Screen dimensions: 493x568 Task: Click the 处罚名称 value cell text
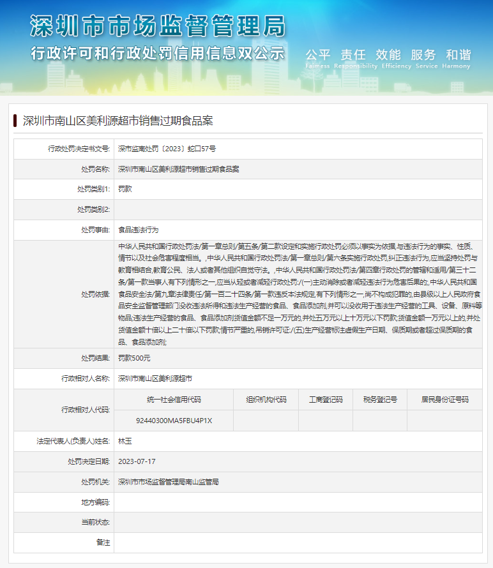[x=178, y=169]
